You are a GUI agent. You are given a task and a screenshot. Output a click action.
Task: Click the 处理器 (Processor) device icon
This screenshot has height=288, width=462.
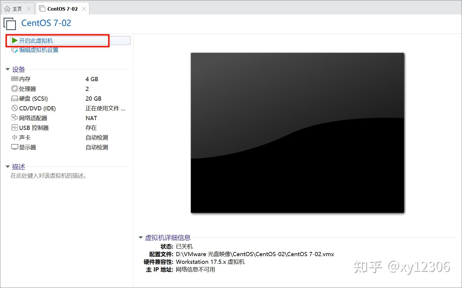tap(14, 89)
